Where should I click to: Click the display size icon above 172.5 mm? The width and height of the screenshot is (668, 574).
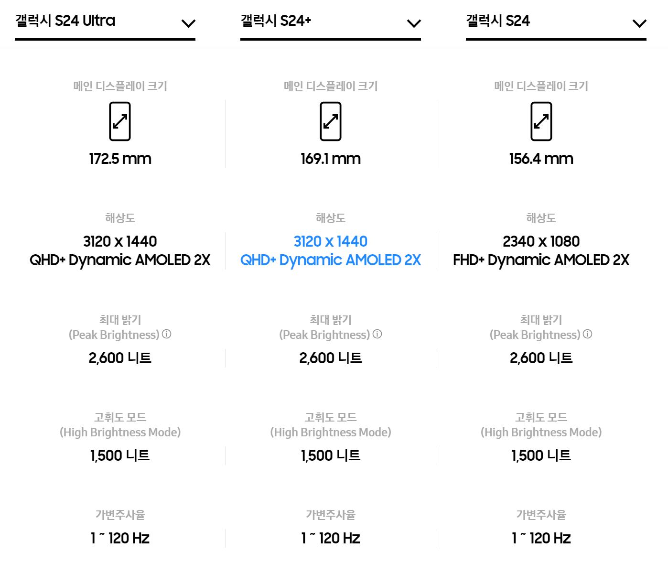[x=120, y=121]
